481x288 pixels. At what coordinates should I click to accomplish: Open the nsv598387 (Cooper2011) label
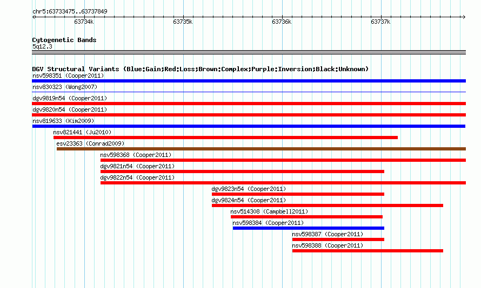(x=328, y=234)
